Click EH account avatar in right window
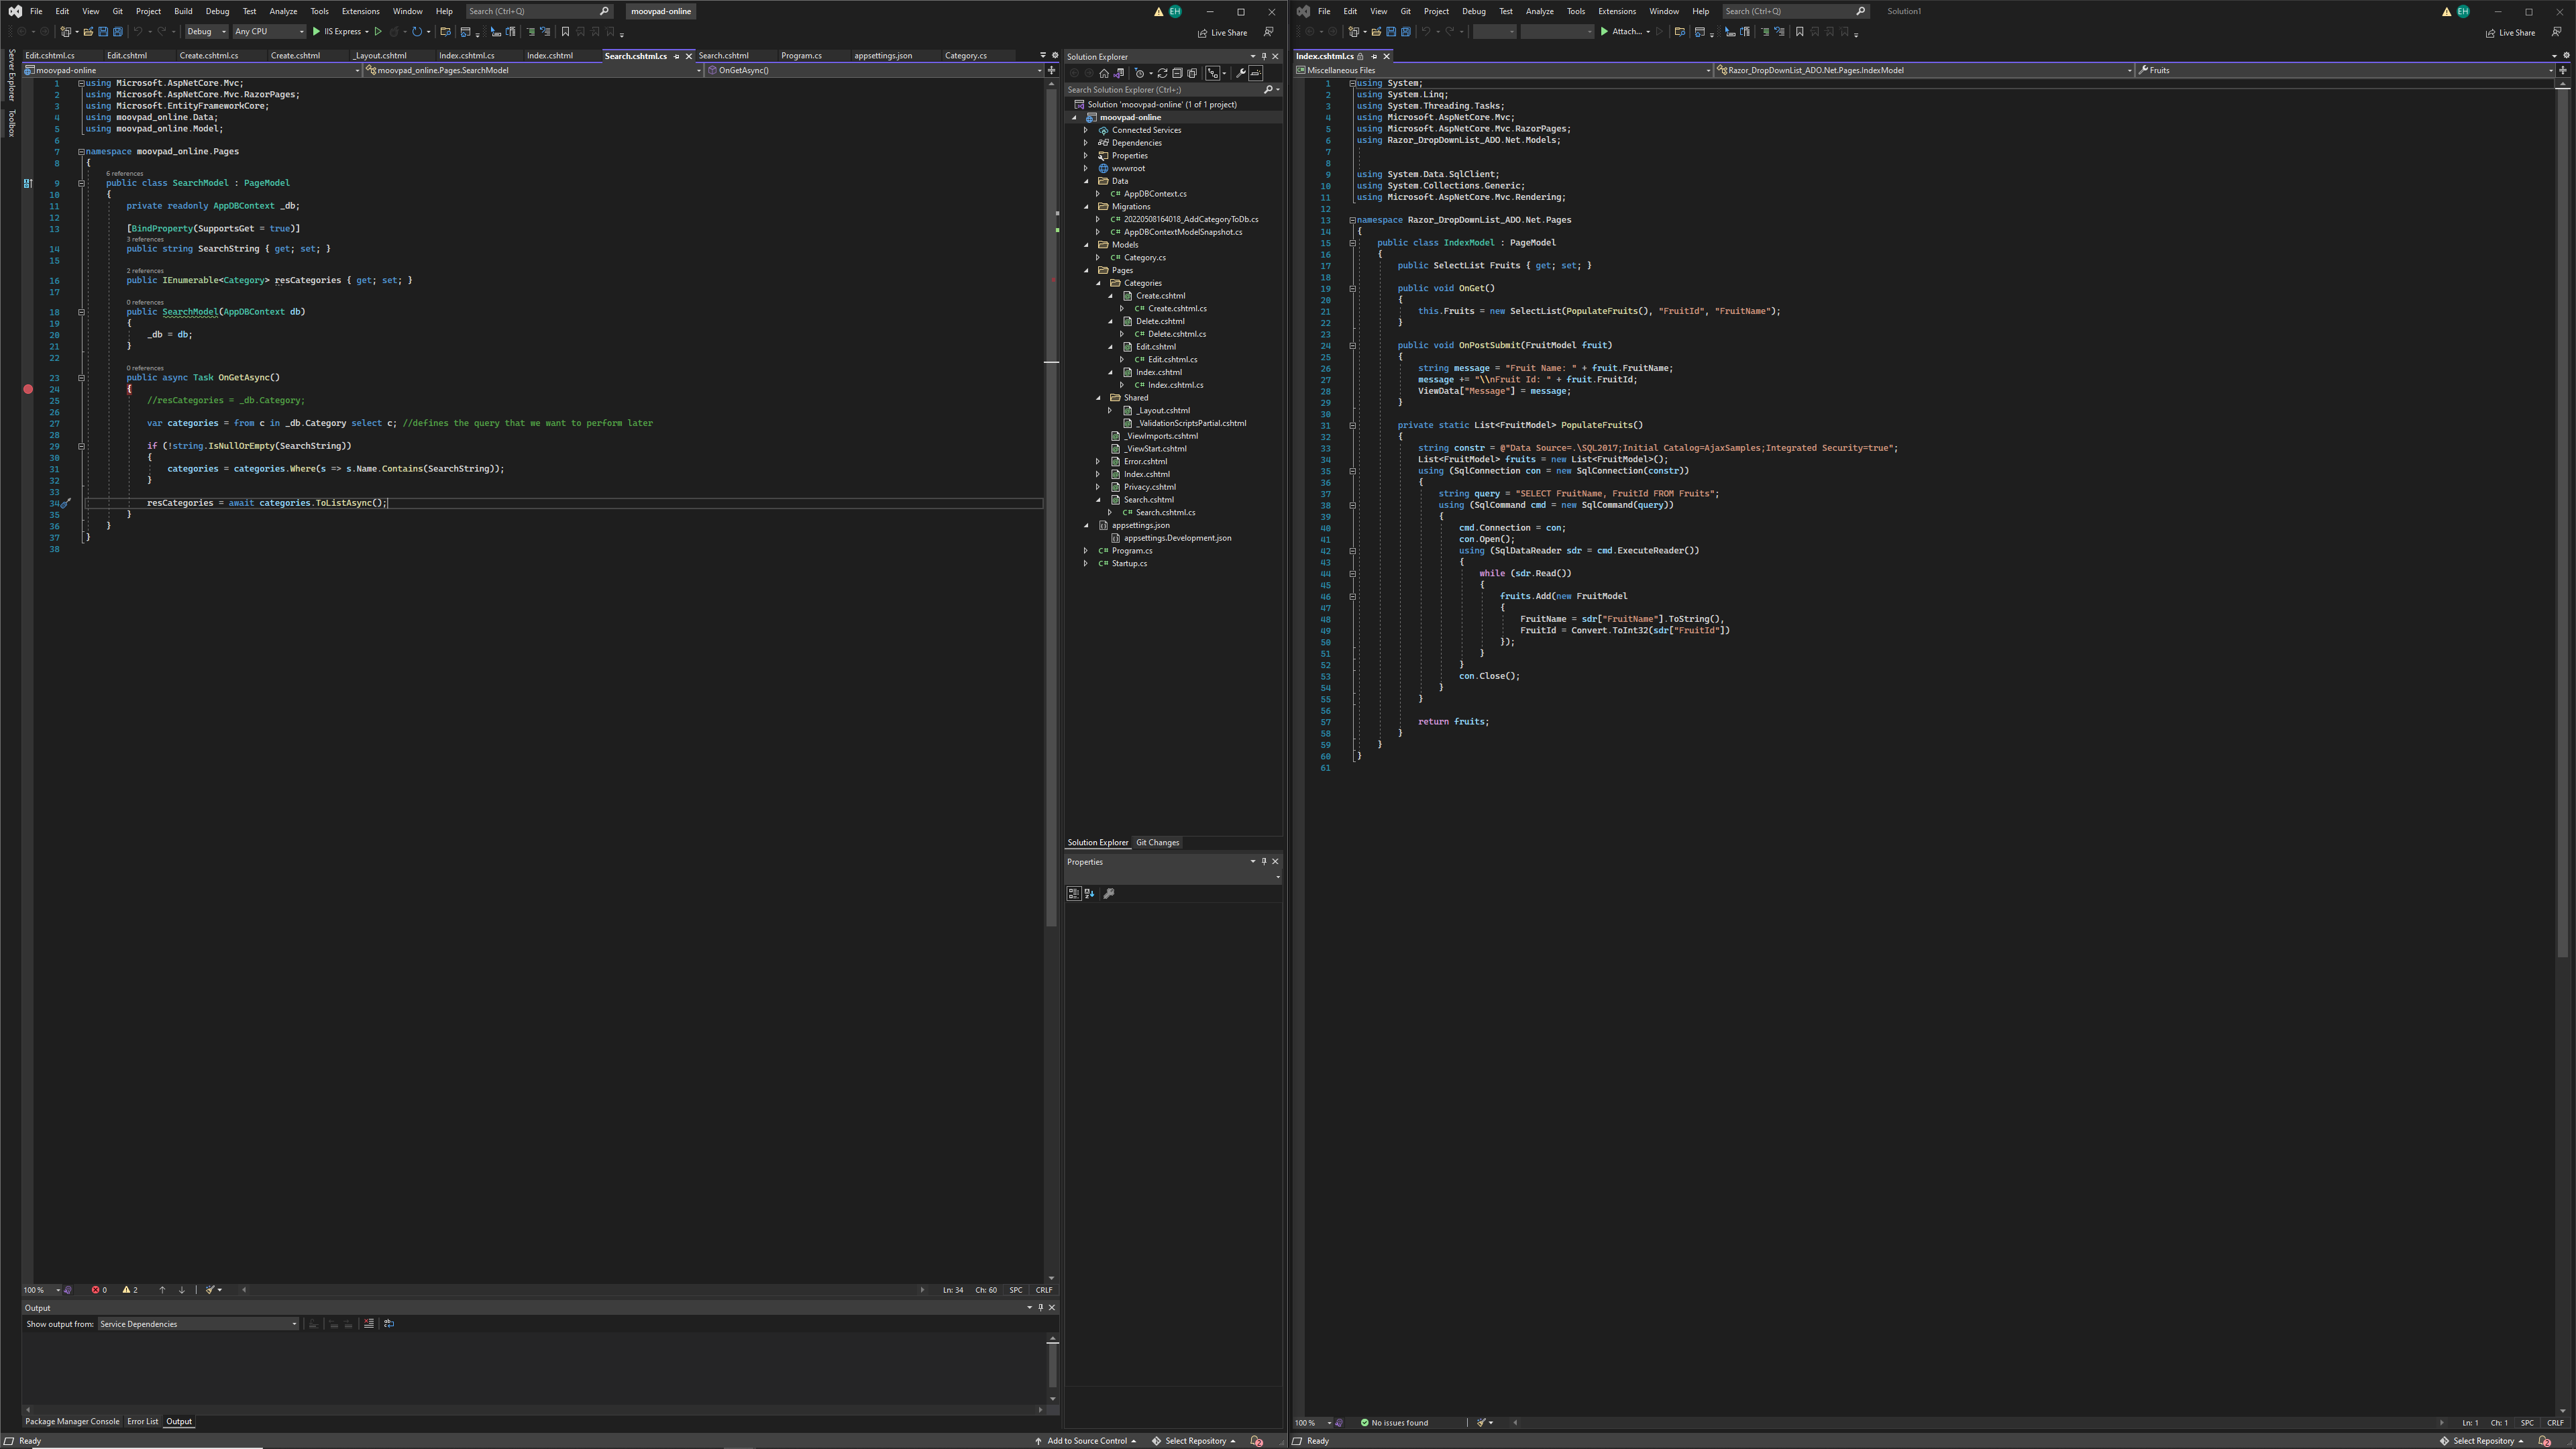This screenshot has height=1449, width=2576. 2463,12
